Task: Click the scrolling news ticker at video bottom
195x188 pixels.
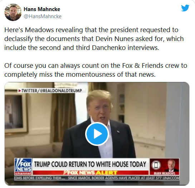Action: pos(97,178)
